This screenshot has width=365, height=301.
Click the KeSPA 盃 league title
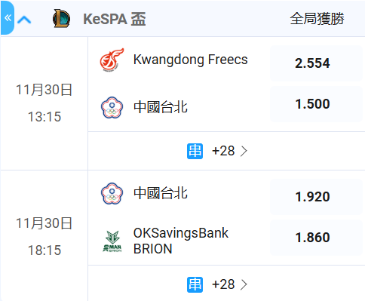(115, 19)
